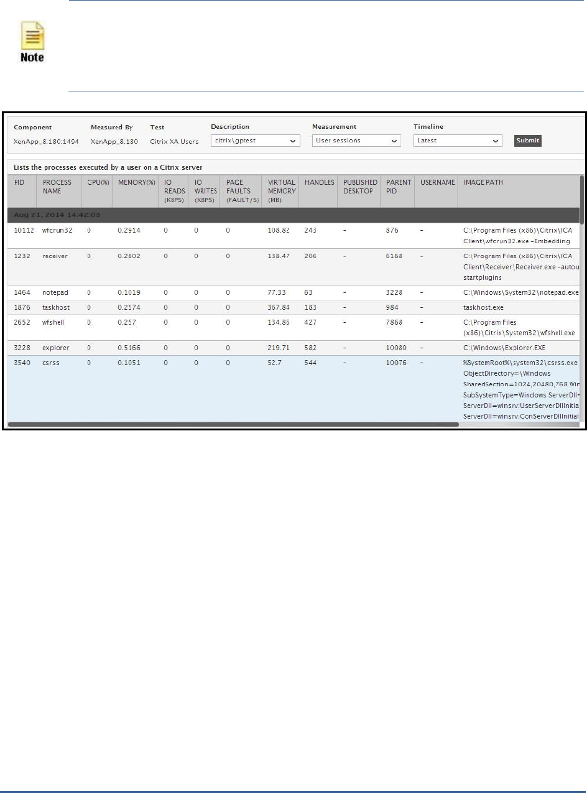The height and width of the screenshot is (793, 587).
Task: Click virtual memory value 367.84
Action: click(x=279, y=307)
